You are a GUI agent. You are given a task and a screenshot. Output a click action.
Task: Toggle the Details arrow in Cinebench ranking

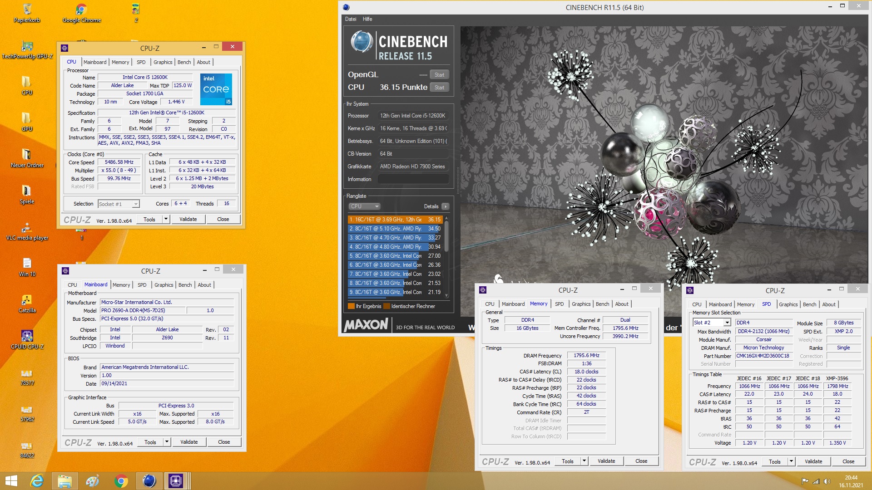tap(446, 206)
